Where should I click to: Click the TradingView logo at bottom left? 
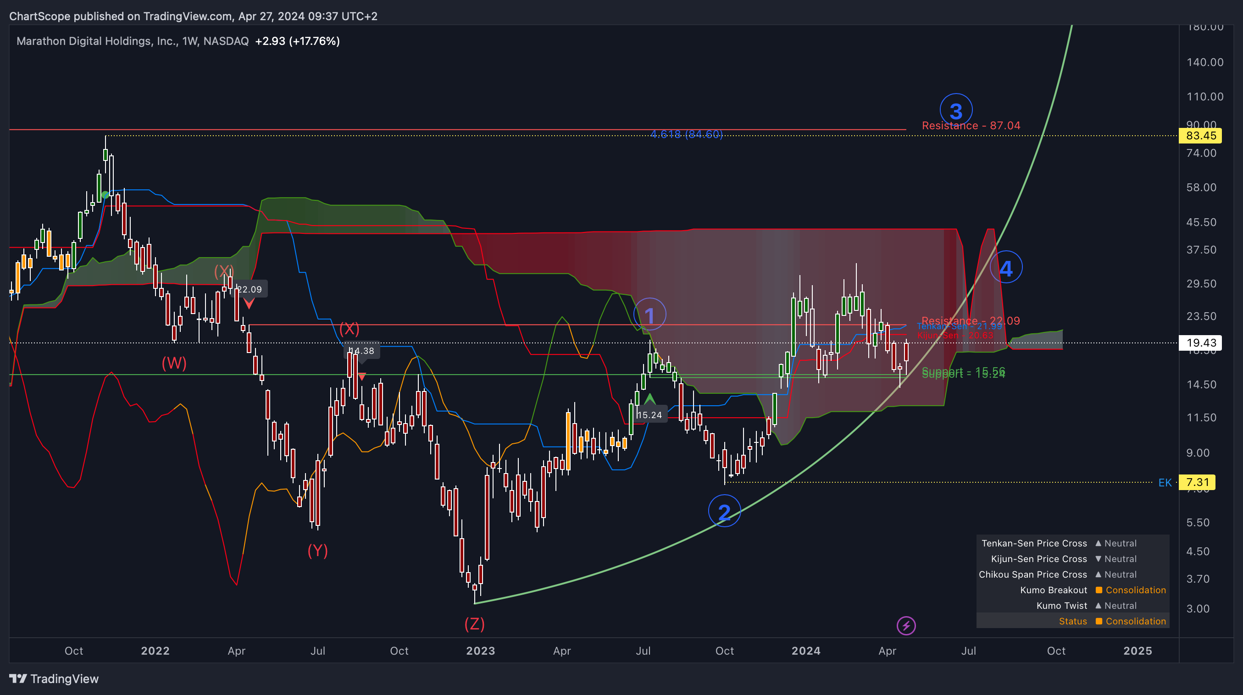(x=54, y=678)
